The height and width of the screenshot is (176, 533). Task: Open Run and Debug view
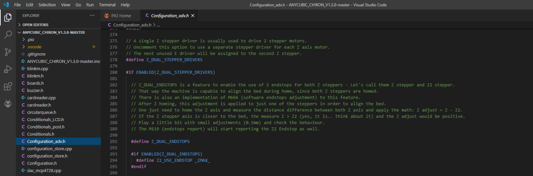point(8,69)
